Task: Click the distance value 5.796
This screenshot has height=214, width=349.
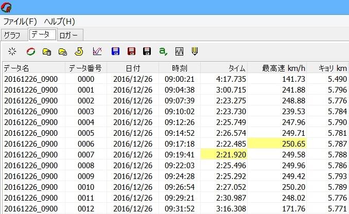Action: (x=337, y=90)
